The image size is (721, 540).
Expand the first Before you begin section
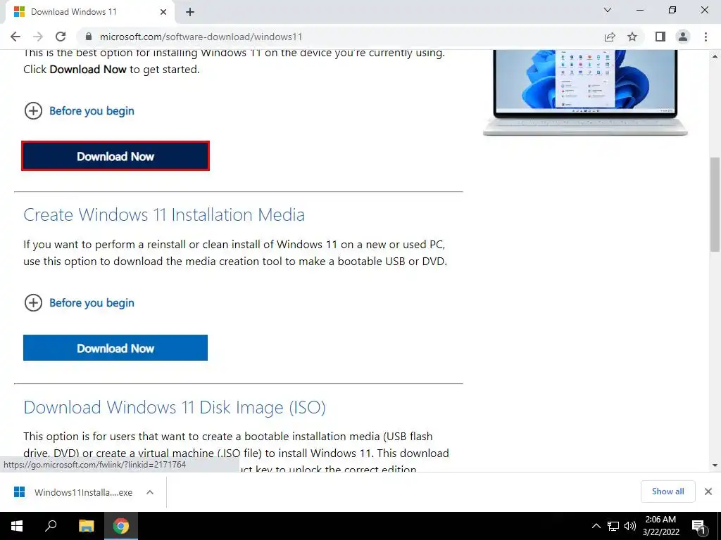pyautogui.click(x=79, y=110)
